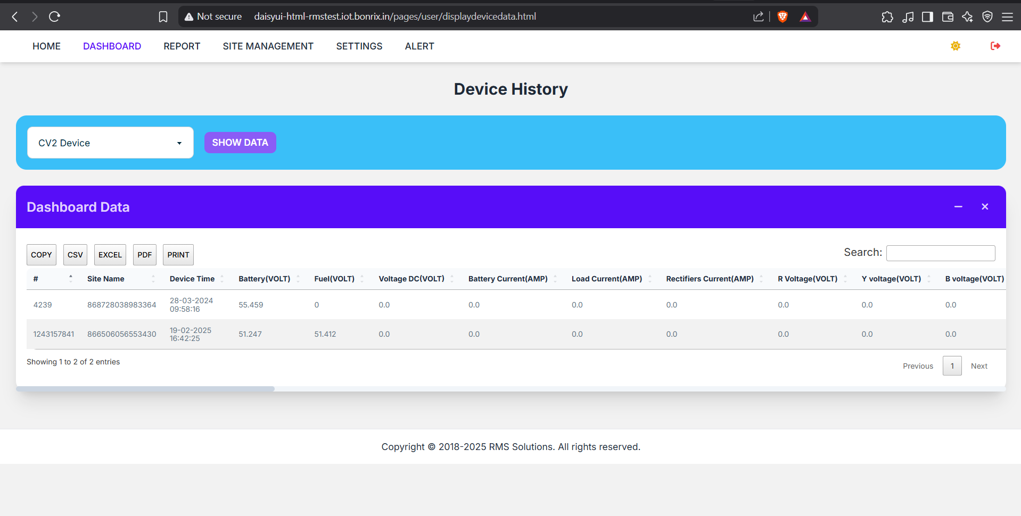Open Leo AI sparkle icon
This screenshot has height=516, width=1021.
967,16
